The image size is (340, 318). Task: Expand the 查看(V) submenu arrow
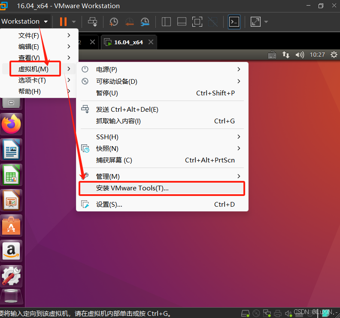[x=69, y=58]
